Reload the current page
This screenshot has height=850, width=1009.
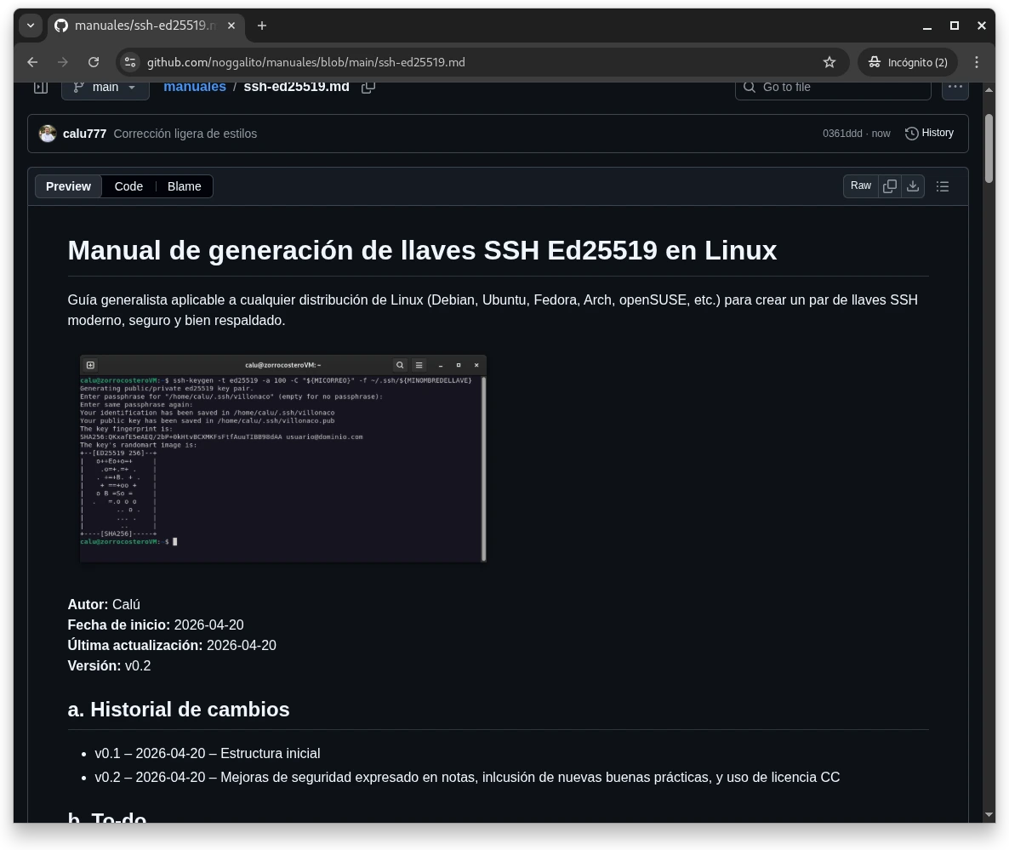point(94,62)
